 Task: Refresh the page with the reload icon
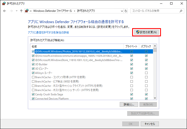[126, 11]
